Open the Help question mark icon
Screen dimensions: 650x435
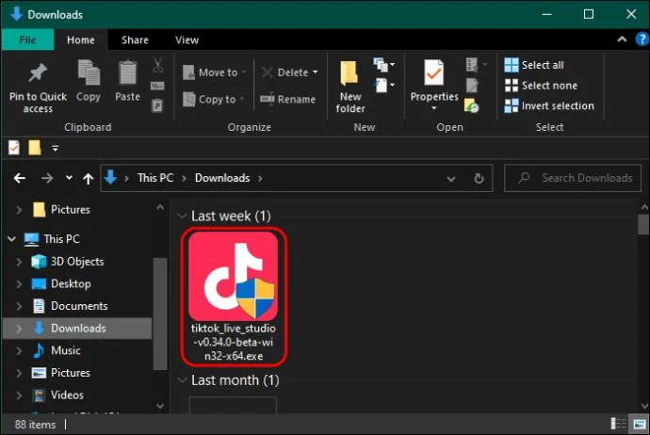point(642,40)
